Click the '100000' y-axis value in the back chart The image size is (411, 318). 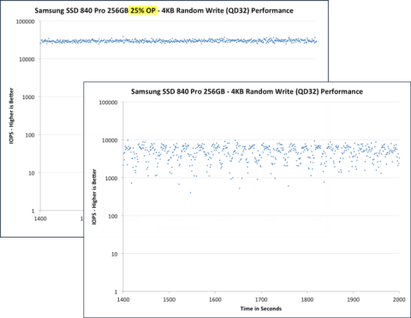(x=25, y=21)
